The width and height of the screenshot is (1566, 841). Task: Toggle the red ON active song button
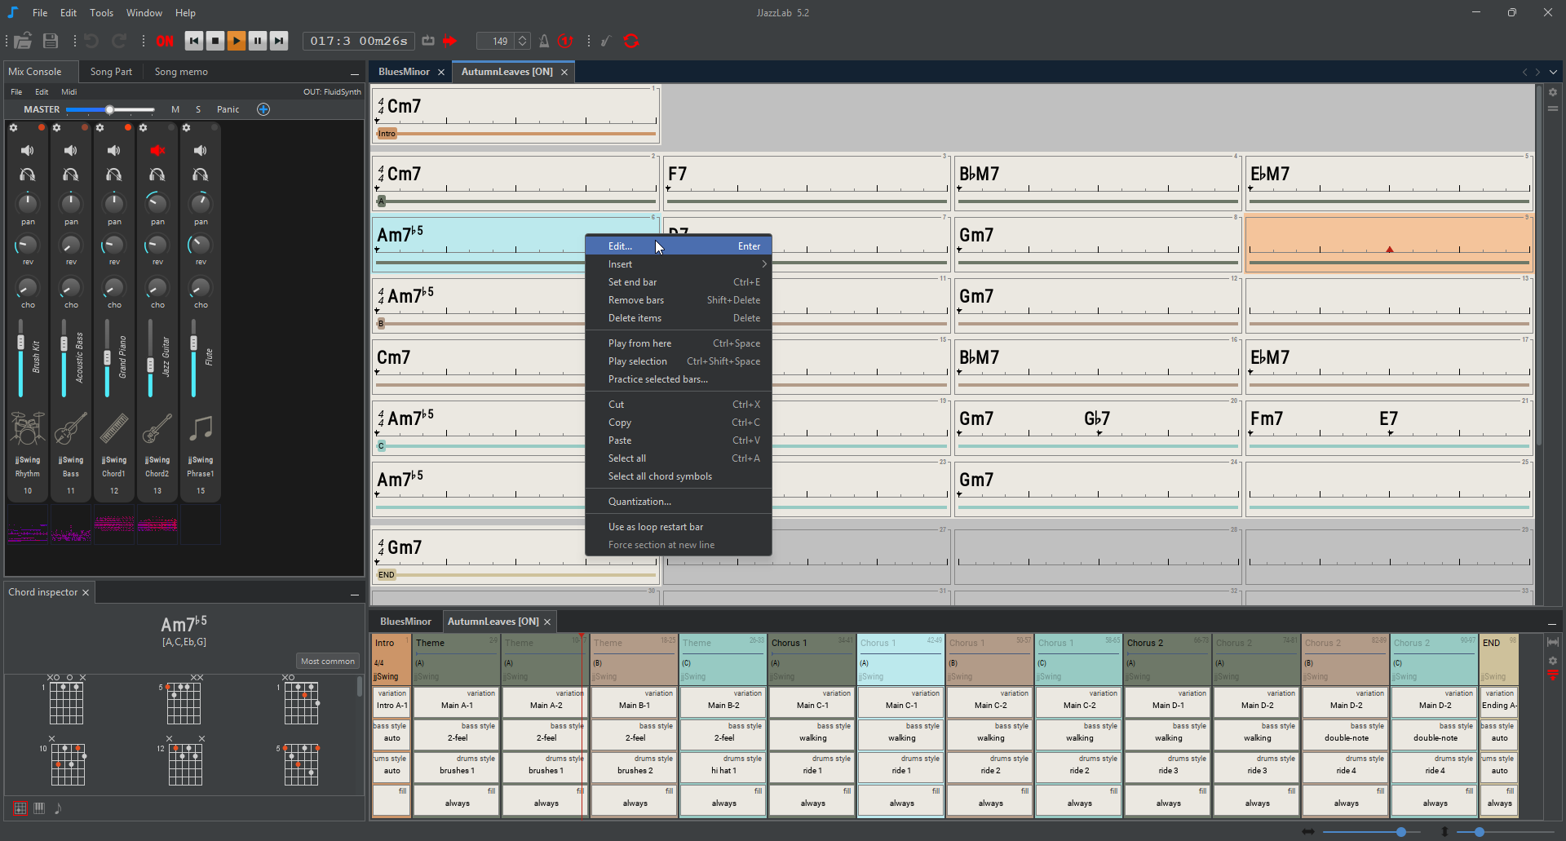165,41
